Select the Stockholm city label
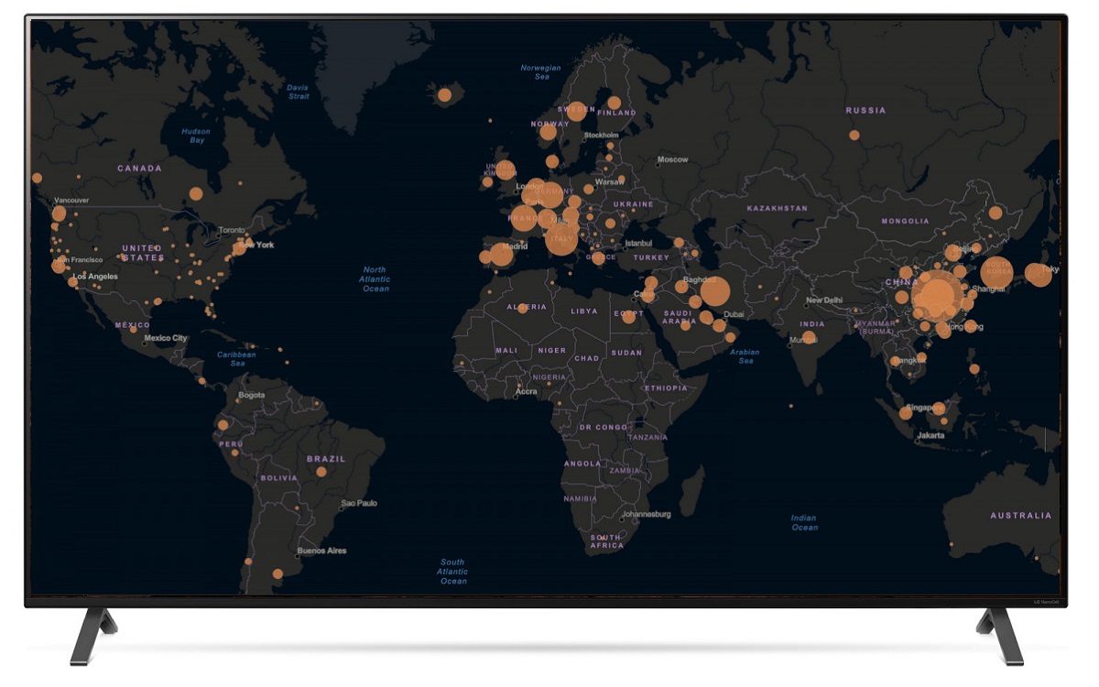This screenshot has height=687, width=1099. [x=601, y=136]
